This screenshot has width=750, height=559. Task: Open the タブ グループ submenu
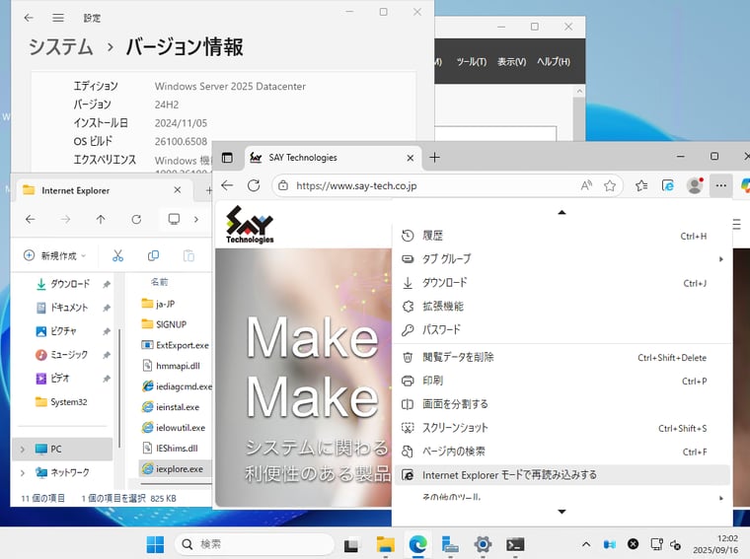[562, 259]
